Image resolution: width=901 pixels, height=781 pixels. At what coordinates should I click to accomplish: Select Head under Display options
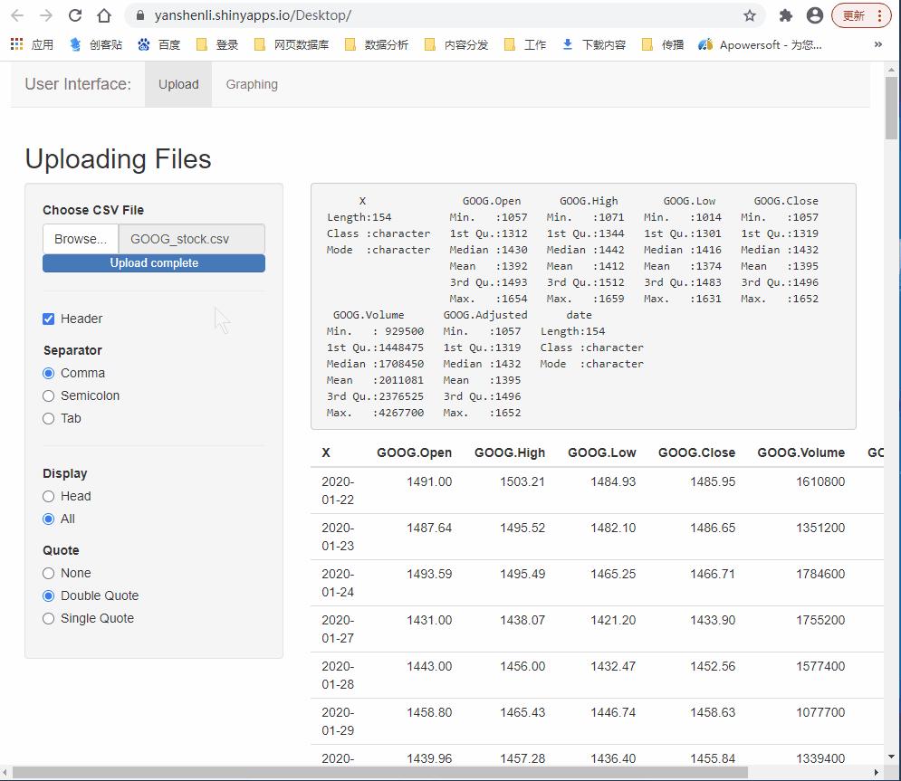tap(48, 496)
